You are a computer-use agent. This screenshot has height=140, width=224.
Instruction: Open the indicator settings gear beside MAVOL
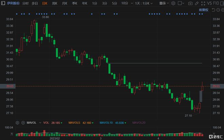[17, 123]
